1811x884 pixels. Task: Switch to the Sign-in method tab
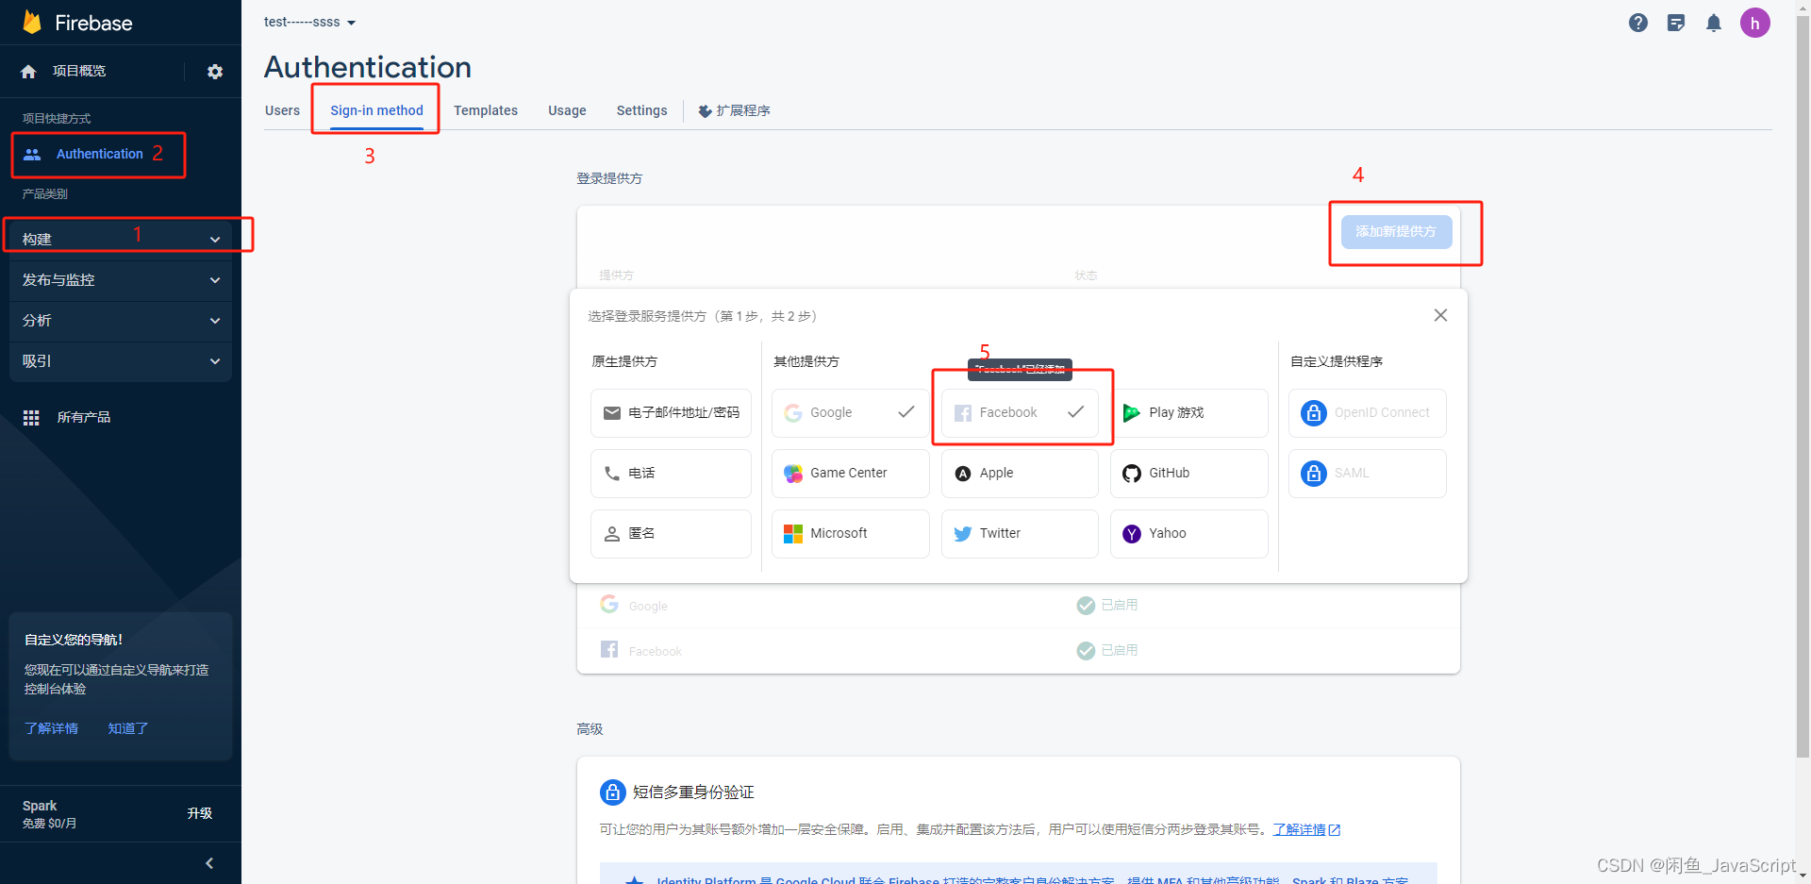[376, 110]
